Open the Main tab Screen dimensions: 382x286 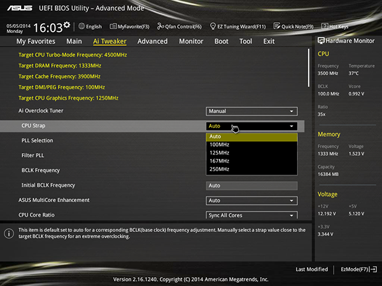[x=74, y=41]
